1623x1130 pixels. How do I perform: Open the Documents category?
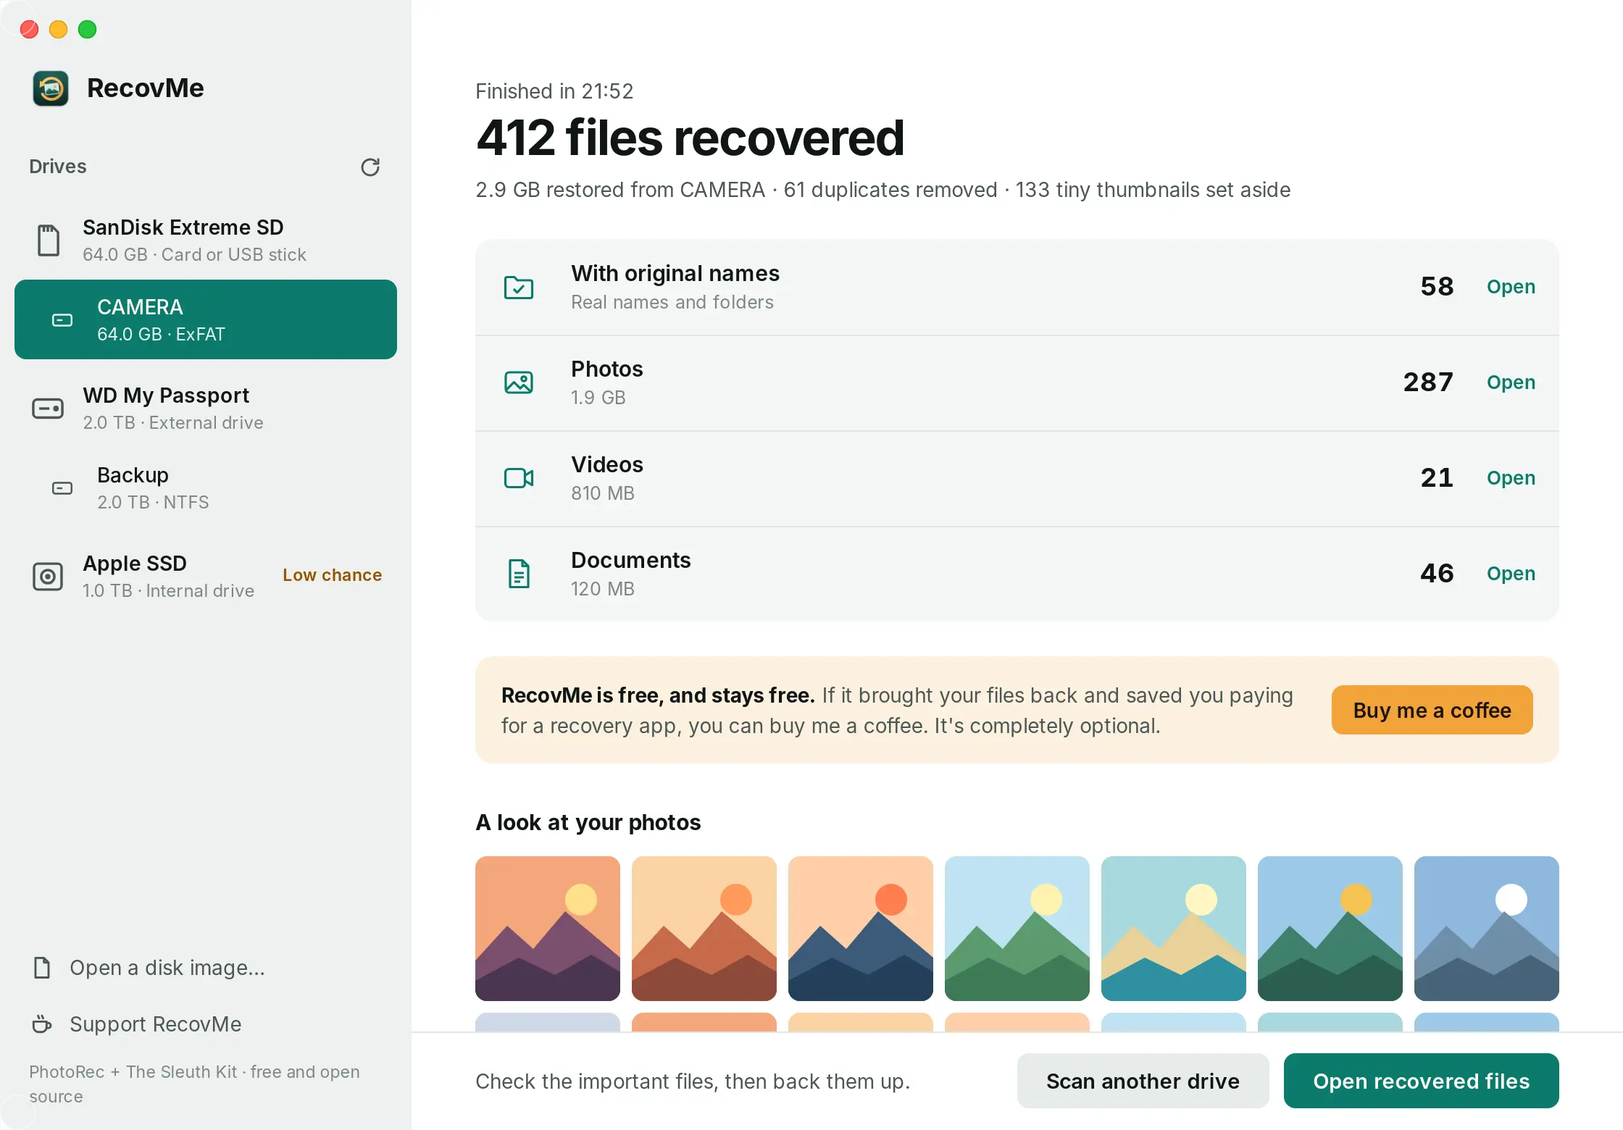point(1511,574)
